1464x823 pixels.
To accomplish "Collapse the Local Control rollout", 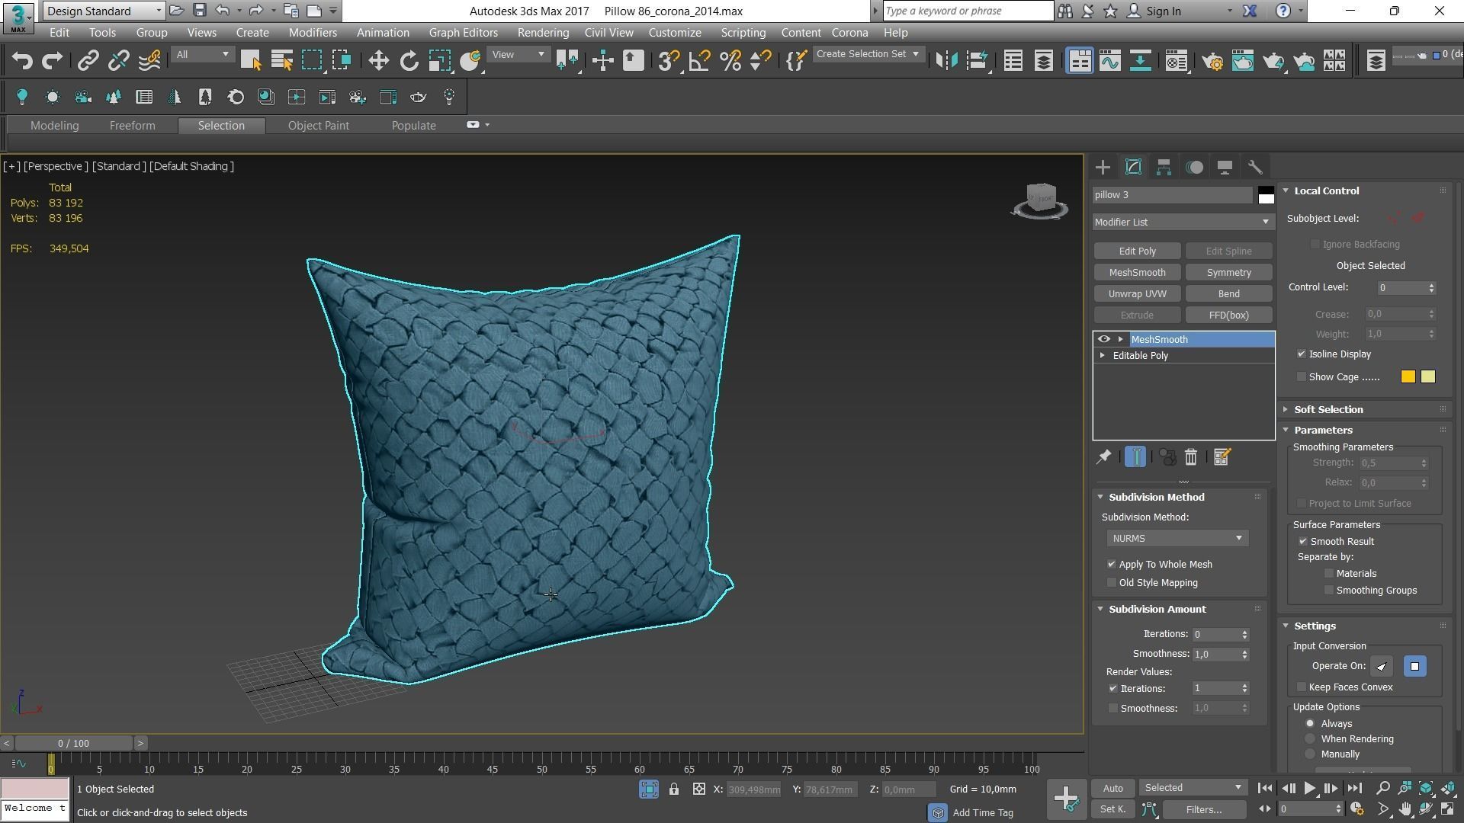I will click(x=1326, y=191).
